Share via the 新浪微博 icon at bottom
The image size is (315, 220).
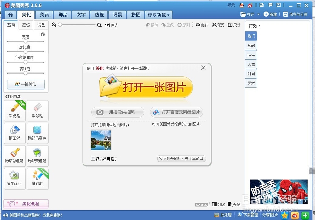pyautogui.click(x=295, y=215)
